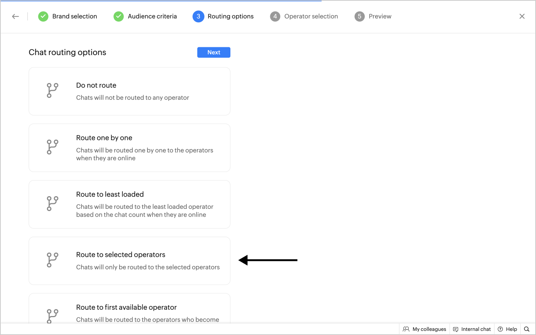This screenshot has height=335, width=536.
Task: Go to the Brand selection step
Action: click(x=68, y=16)
